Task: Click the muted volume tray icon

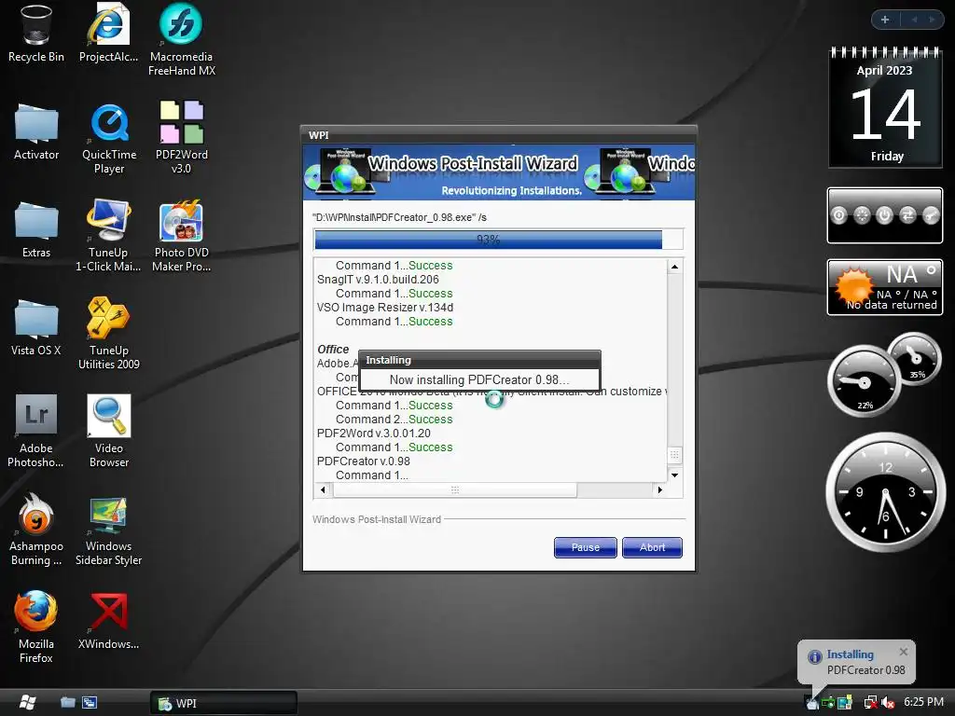Action: [888, 702]
